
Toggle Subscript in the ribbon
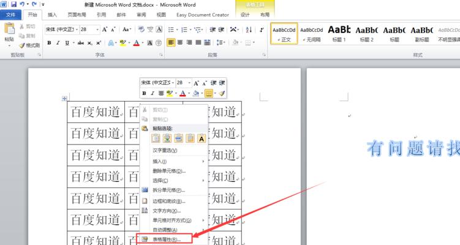tap(90, 43)
